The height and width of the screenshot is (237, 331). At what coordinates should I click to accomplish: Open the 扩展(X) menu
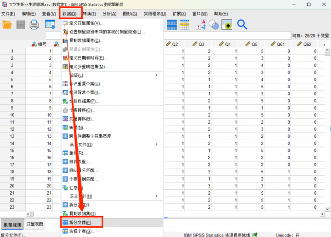point(179,14)
